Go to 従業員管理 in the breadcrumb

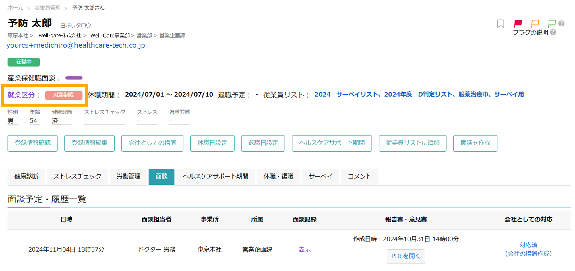48,8
